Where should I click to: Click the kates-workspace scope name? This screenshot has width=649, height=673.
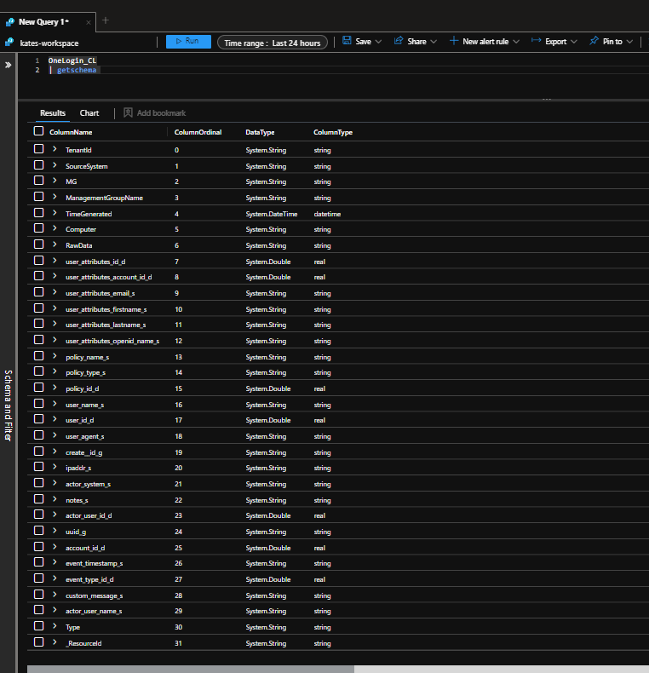click(x=49, y=43)
